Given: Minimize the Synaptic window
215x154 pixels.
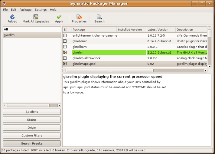Looking at the screenshot, I should coord(195,4).
